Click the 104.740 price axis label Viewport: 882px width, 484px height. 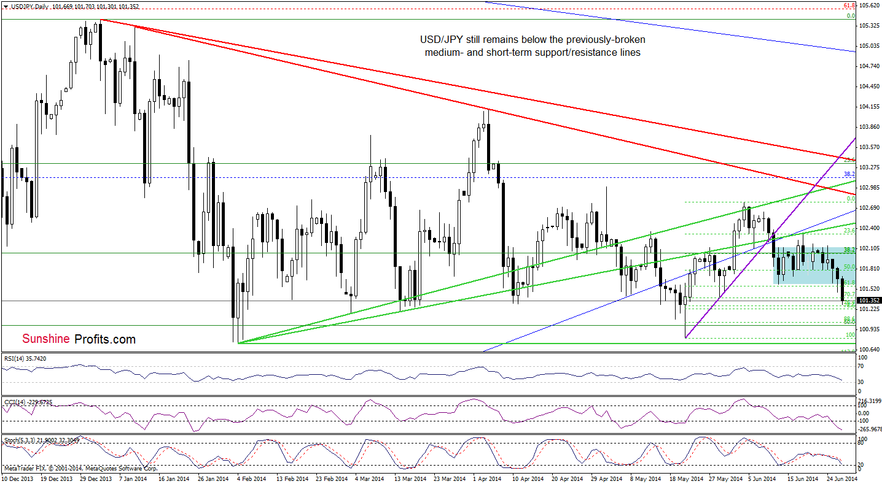[869, 66]
